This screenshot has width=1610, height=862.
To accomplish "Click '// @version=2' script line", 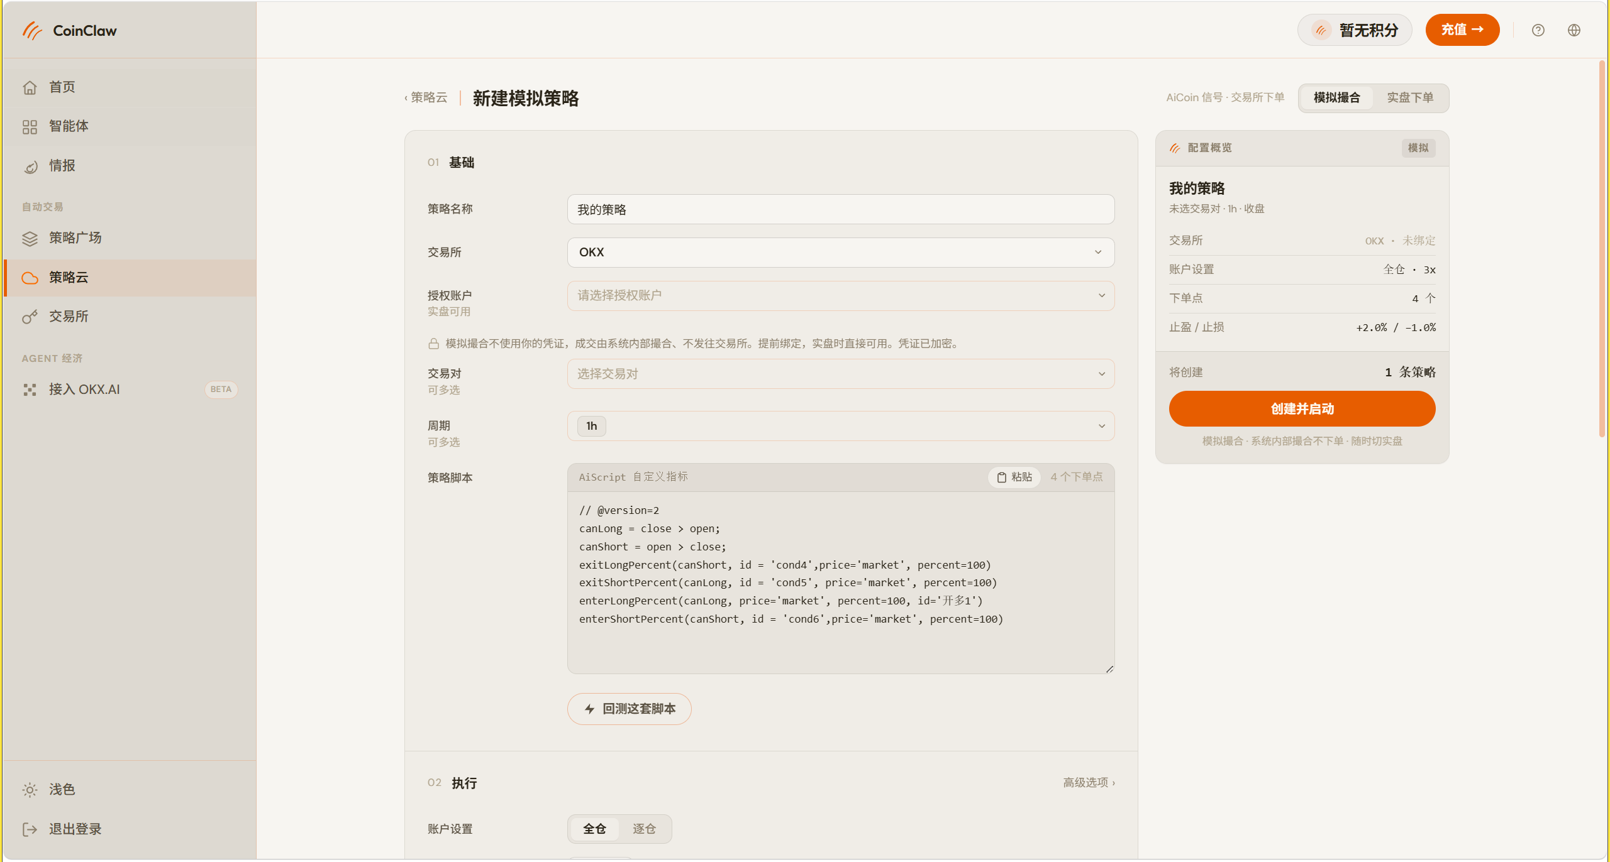I will [619, 510].
